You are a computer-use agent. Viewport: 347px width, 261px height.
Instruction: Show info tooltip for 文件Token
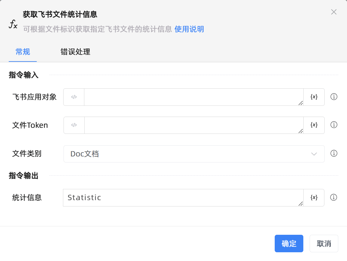pos(334,125)
